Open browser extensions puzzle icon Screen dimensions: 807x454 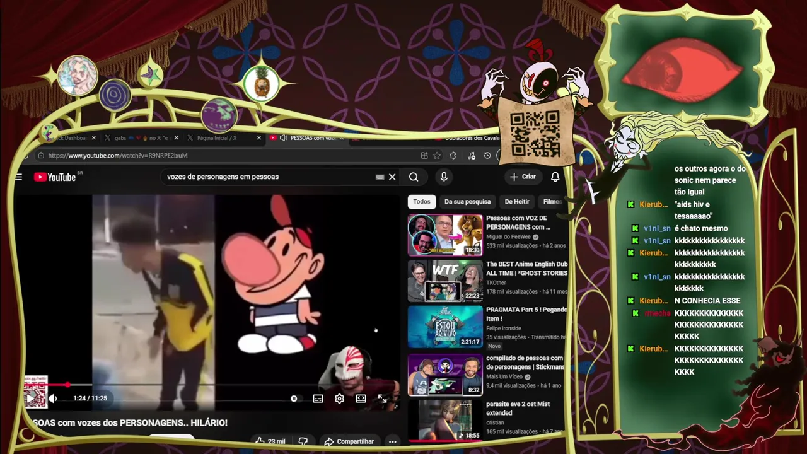tap(453, 156)
